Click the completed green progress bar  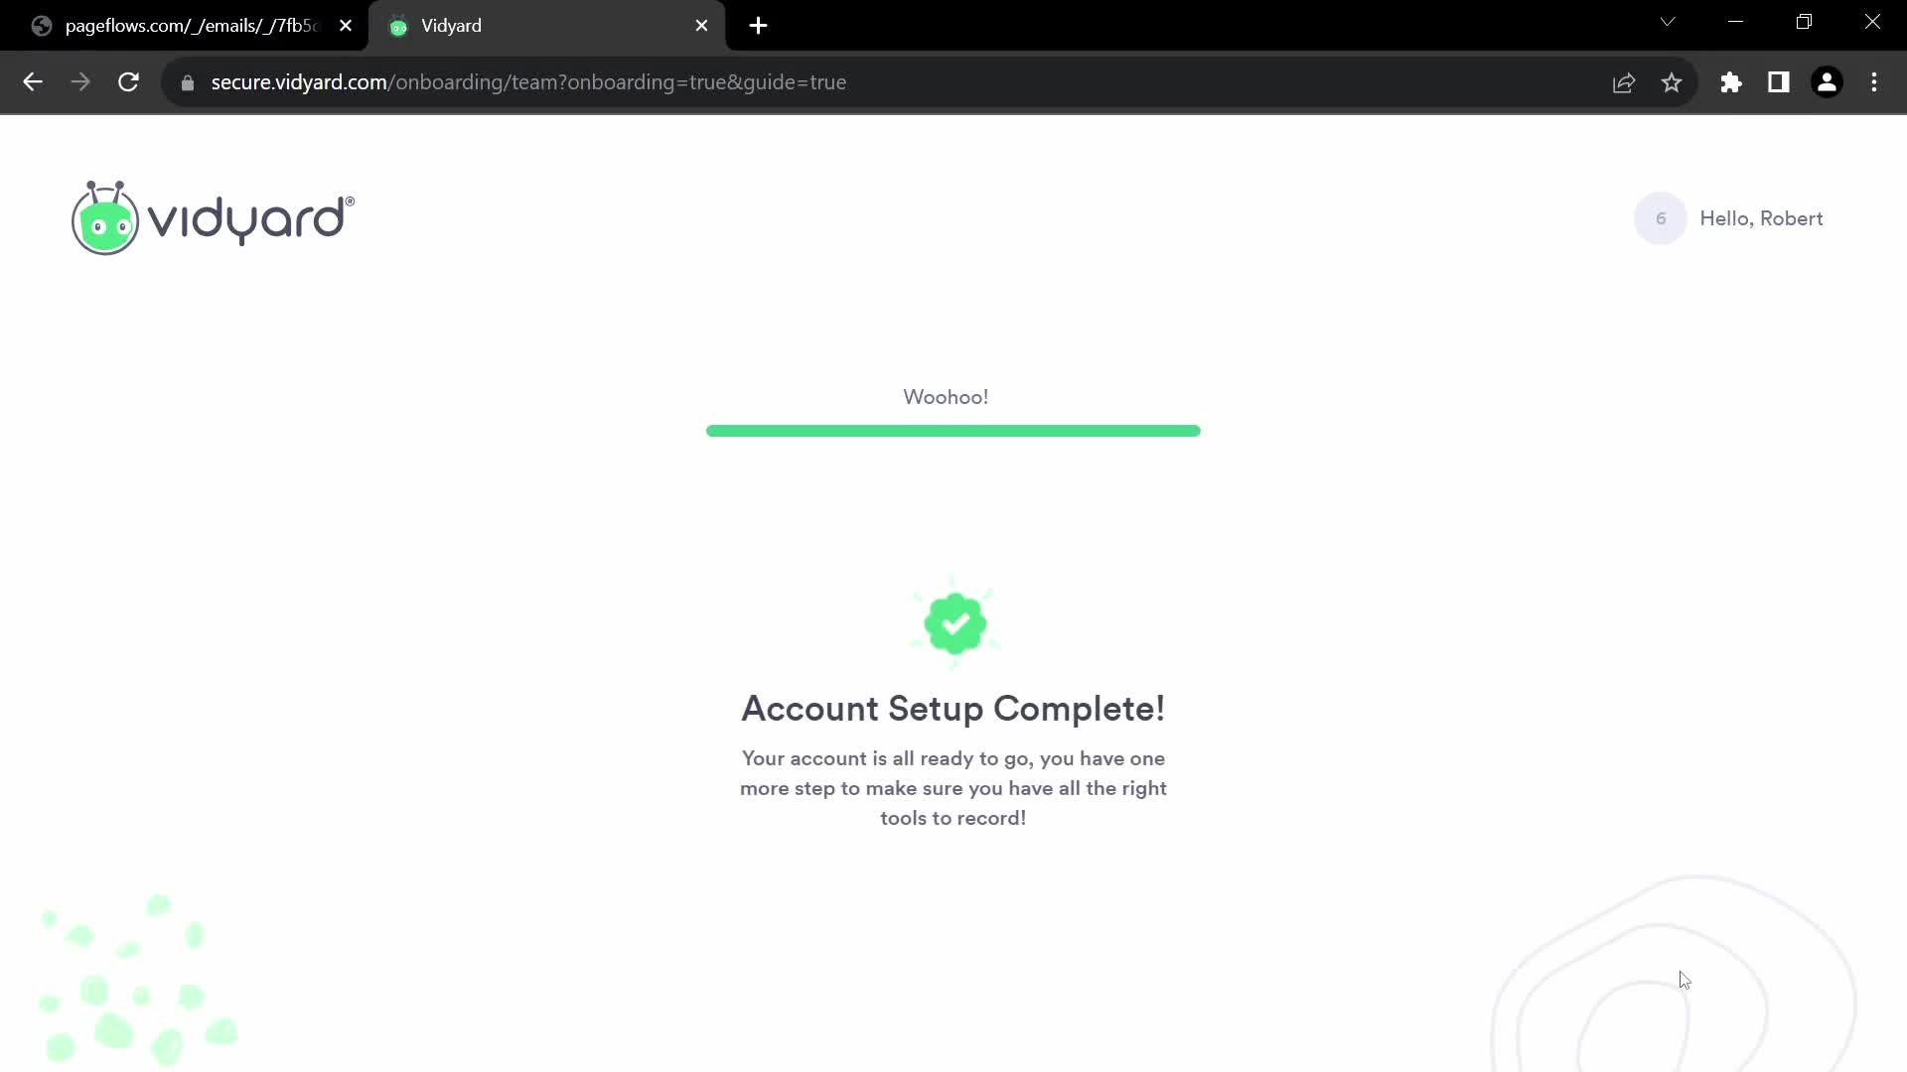[x=953, y=431]
